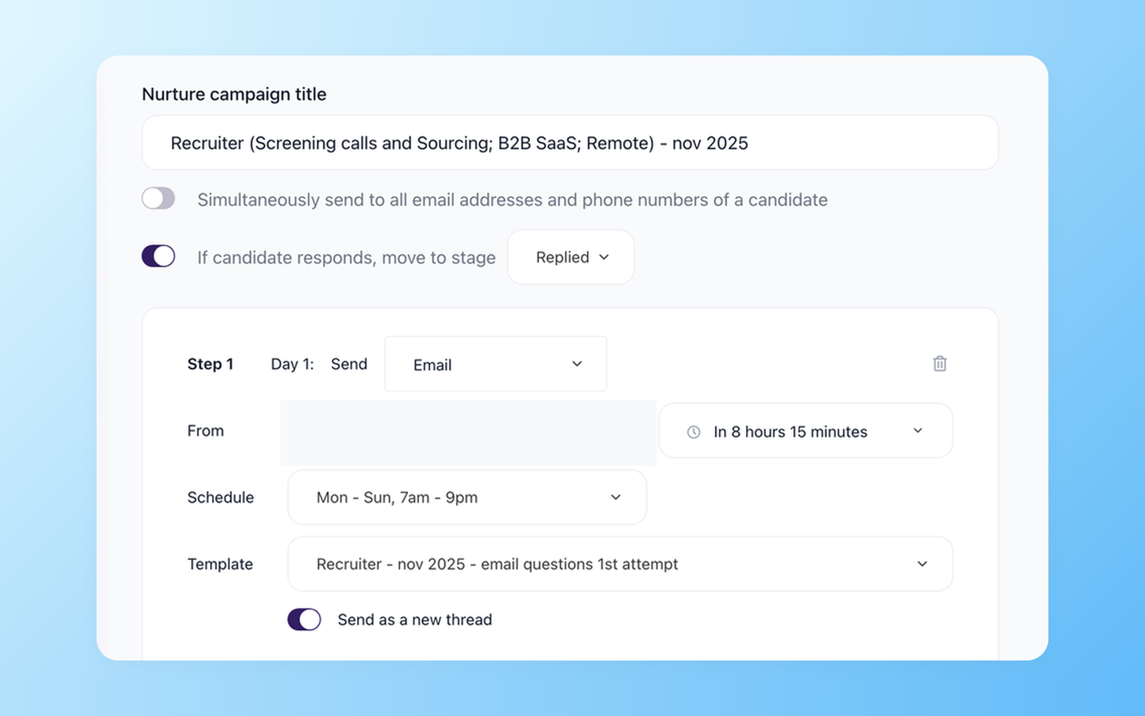This screenshot has height=716, width=1145.
Task: Toggle simultaneous send to all addresses
Action: (x=159, y=199)
